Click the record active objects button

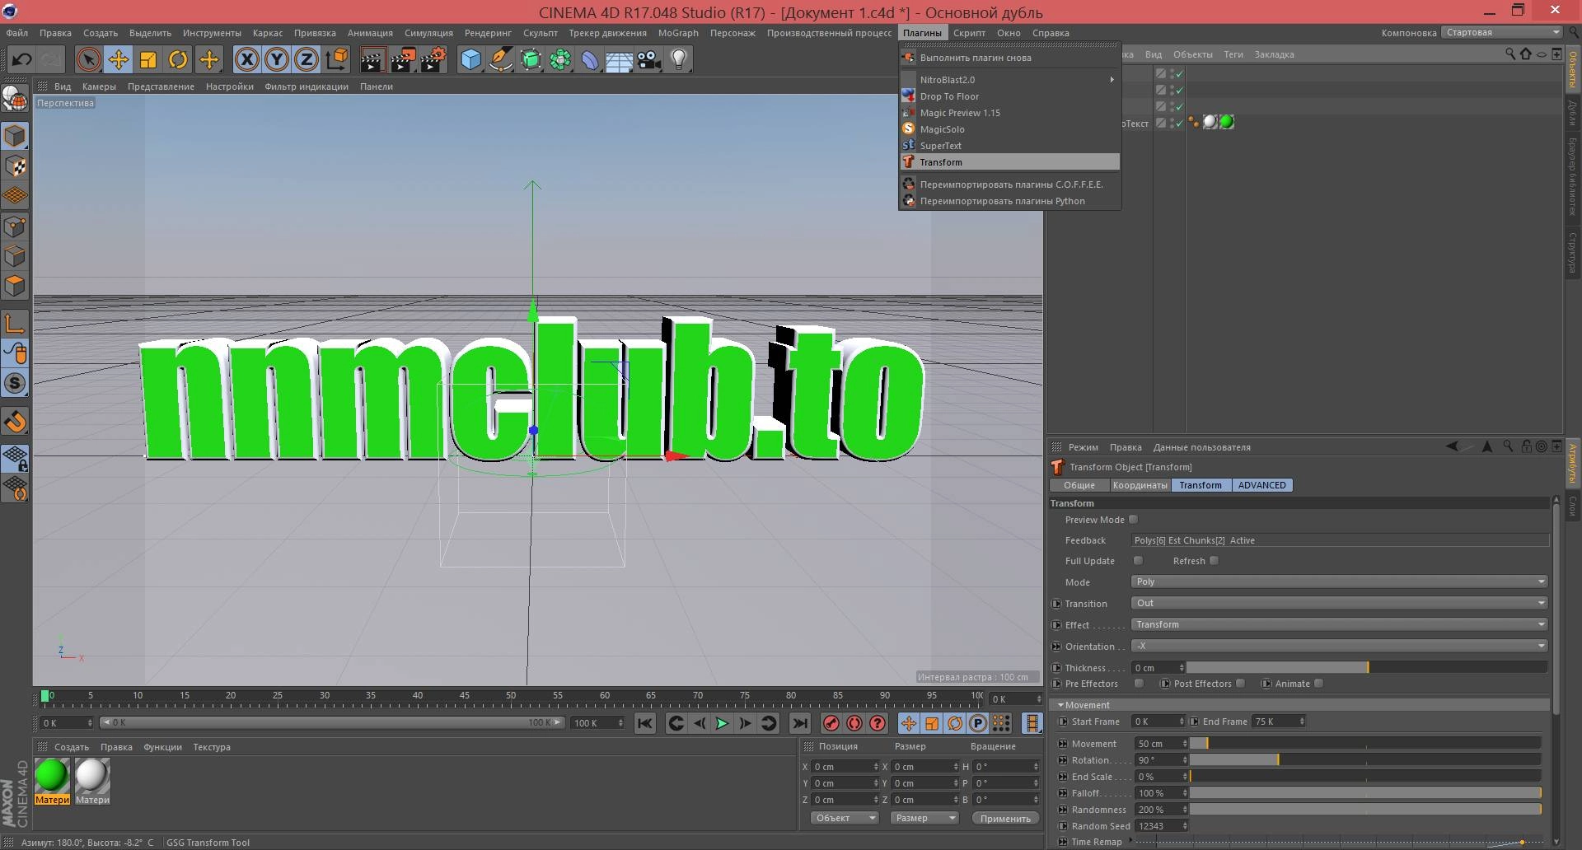tap(831, 723)
